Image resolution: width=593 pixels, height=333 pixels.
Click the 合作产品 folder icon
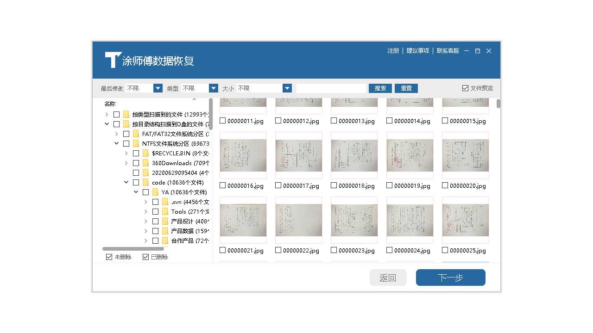pos(165,240)
